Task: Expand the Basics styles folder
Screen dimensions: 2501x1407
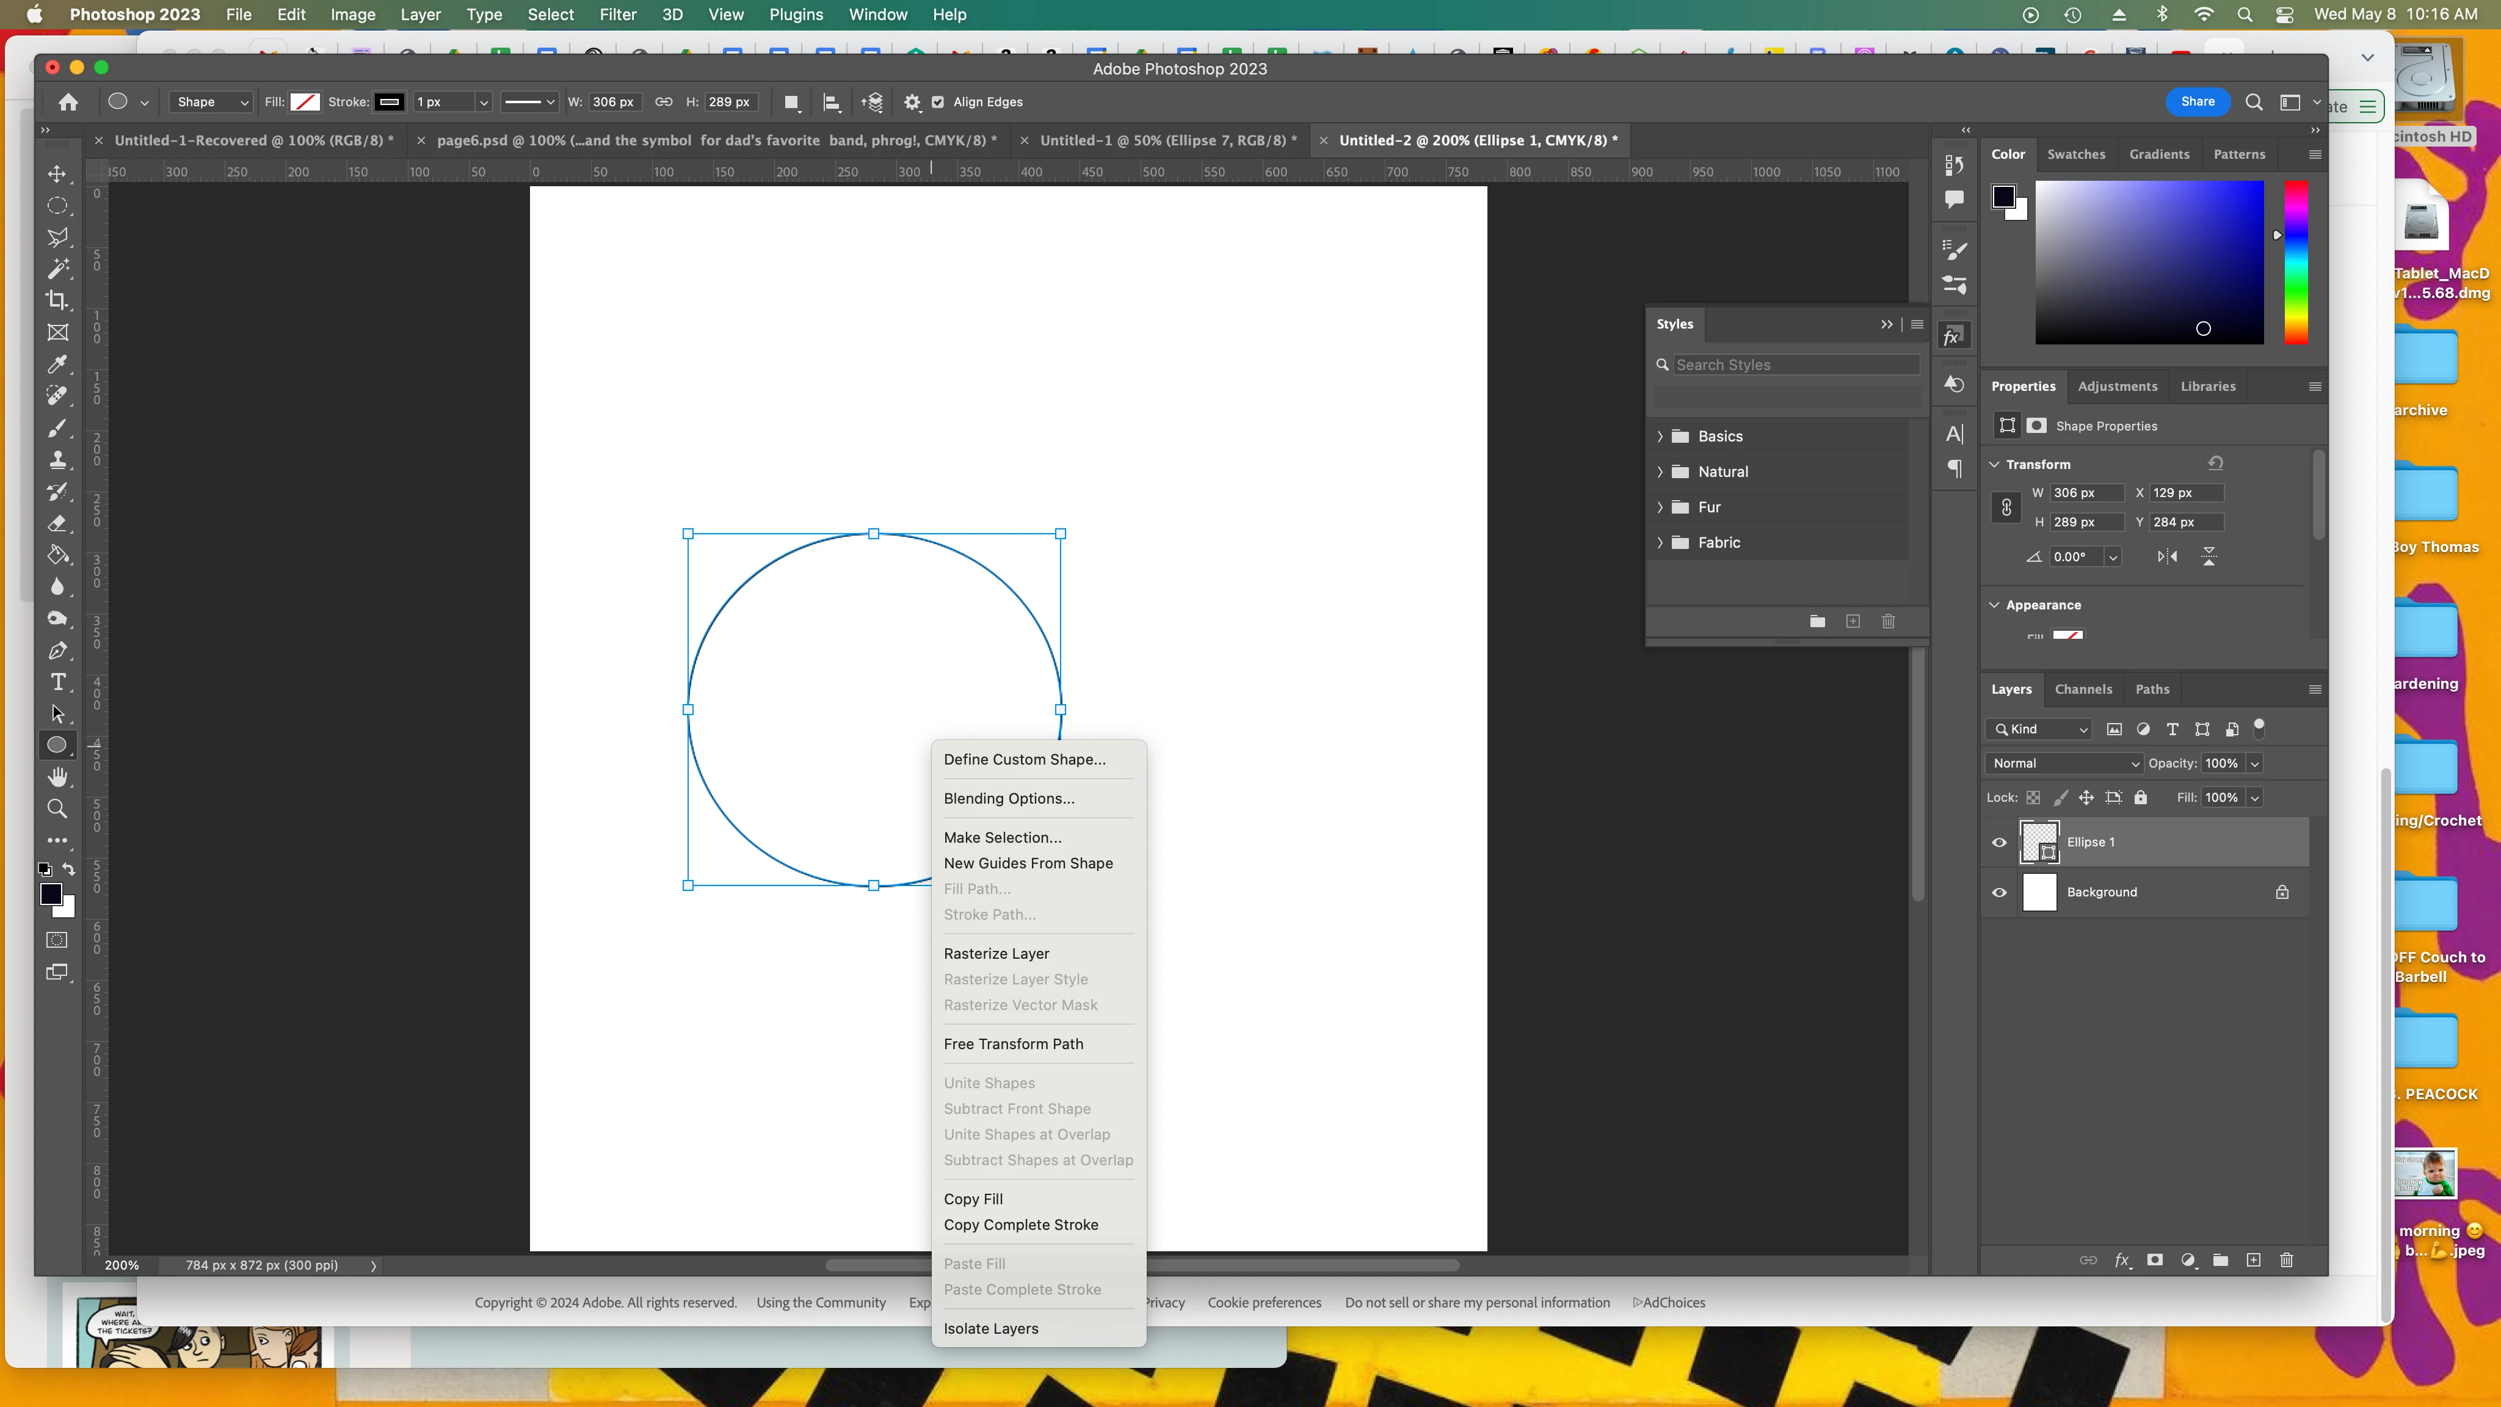Action: (x=1659, y=437)
